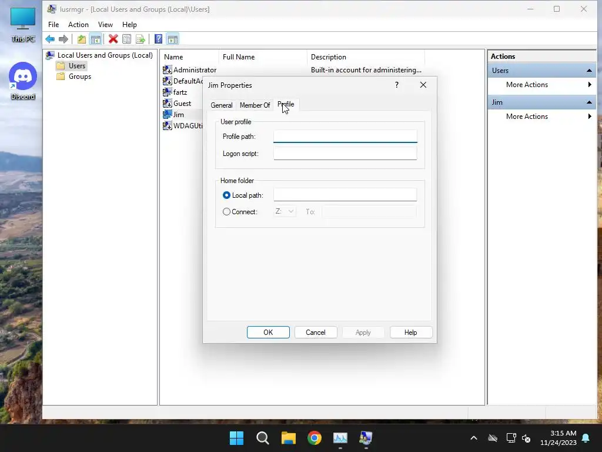
Task: Click the Up one level folder icon
Action: pos(81,39)
